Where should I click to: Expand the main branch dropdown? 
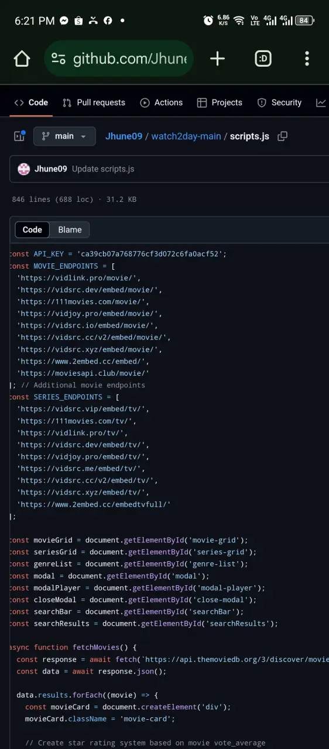pyautogui.click(x=64, y=136)
